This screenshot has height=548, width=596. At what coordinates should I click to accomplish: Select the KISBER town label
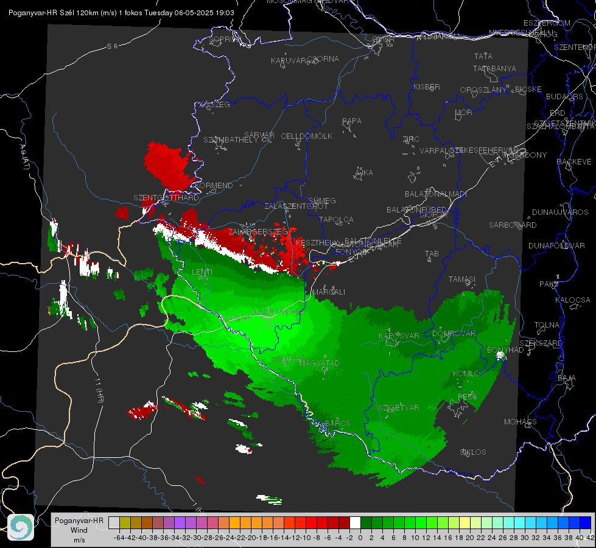pos(427,86)
